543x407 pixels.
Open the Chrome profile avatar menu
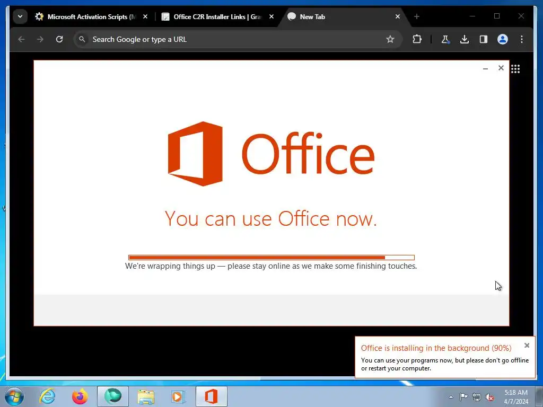(503, 39)
